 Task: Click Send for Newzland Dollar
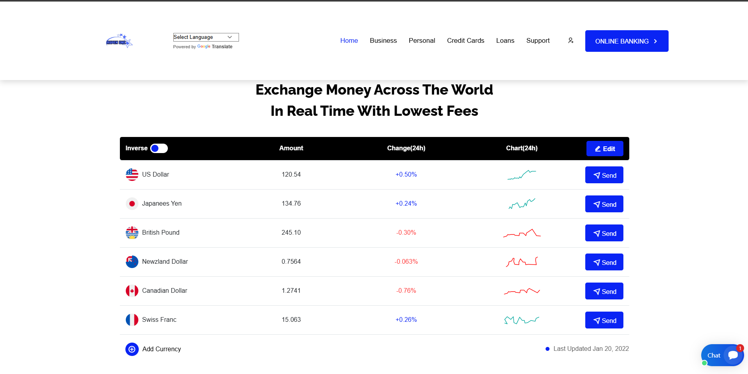tap(604, 262)
